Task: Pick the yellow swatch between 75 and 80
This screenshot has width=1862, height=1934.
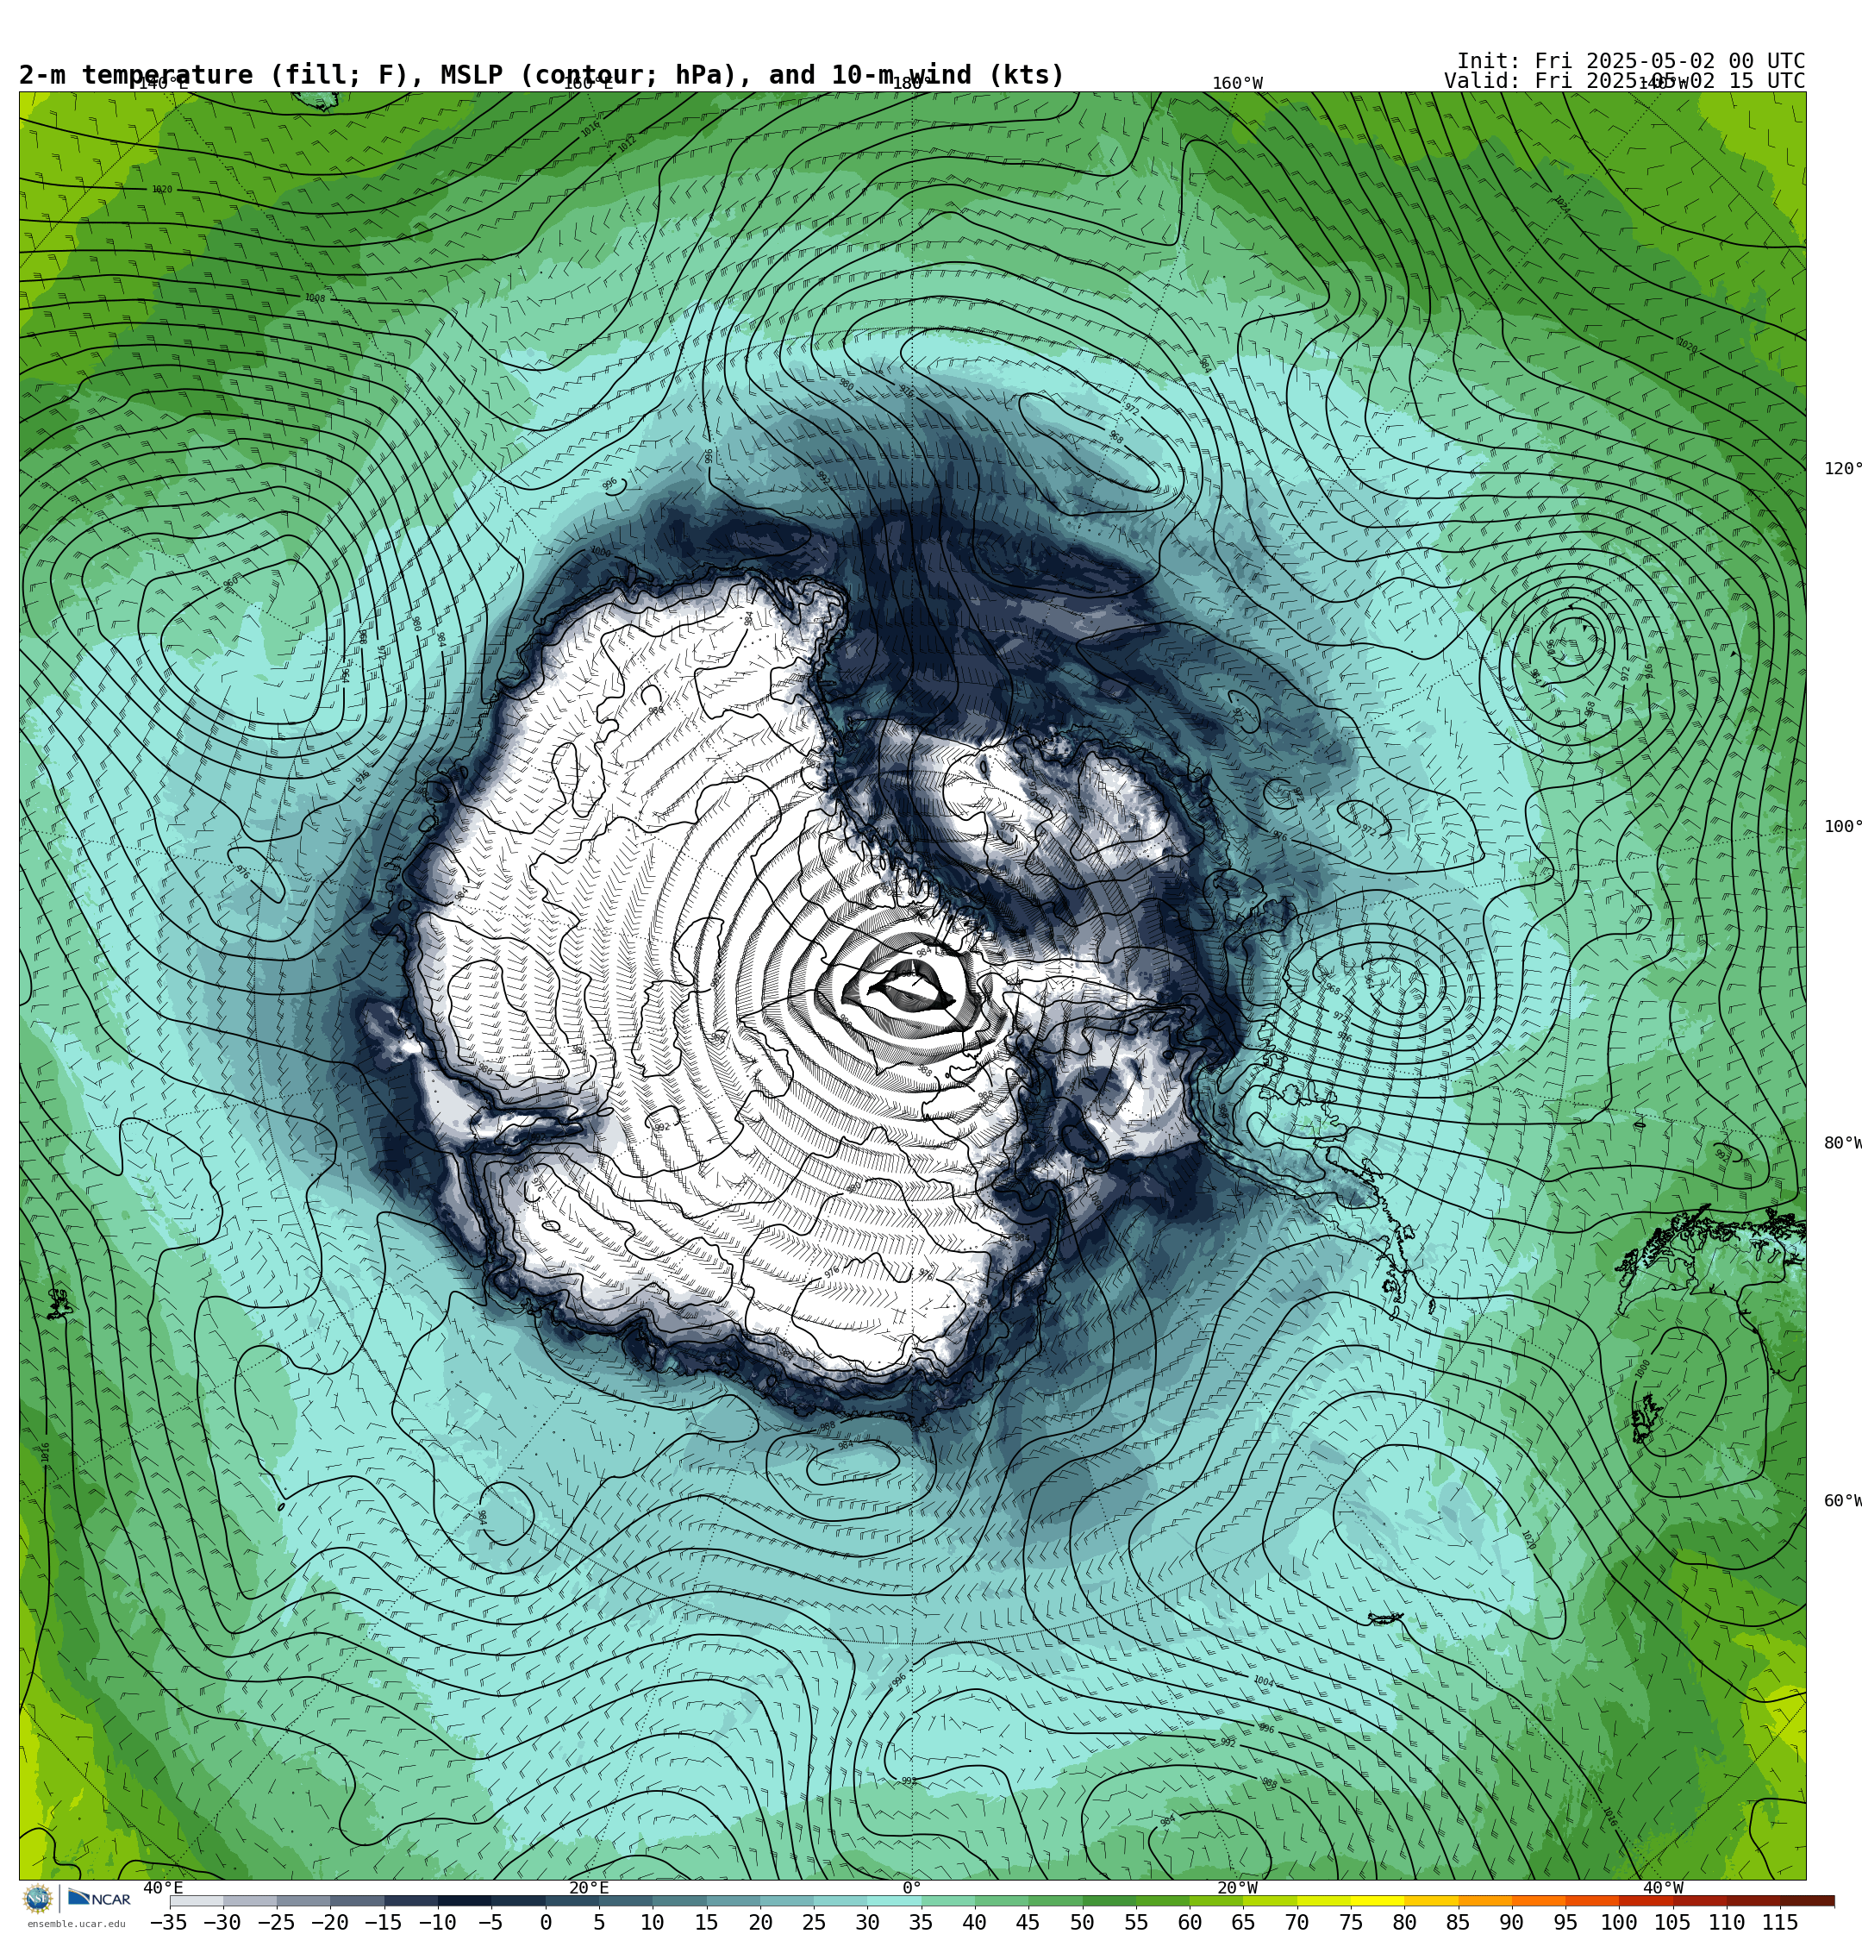Action: pos(1377,1900)
